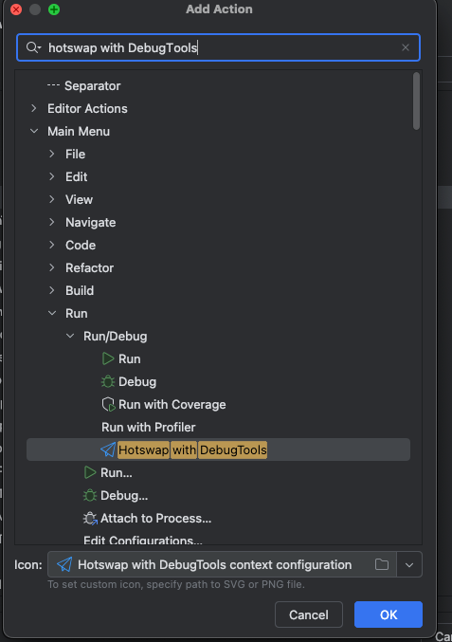Dismiss the dialog with Cancel
Image resolution: width=452 pixels, height=642 pixels.
[x=309, y=614]
